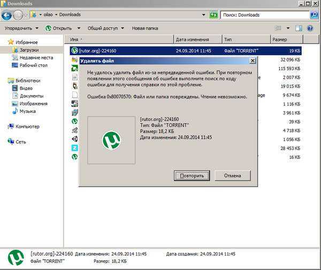Expand the arrow next to Открыть
Image resolution: width=321 pixels, height=270 pixels.
click(x=79, y=28)
